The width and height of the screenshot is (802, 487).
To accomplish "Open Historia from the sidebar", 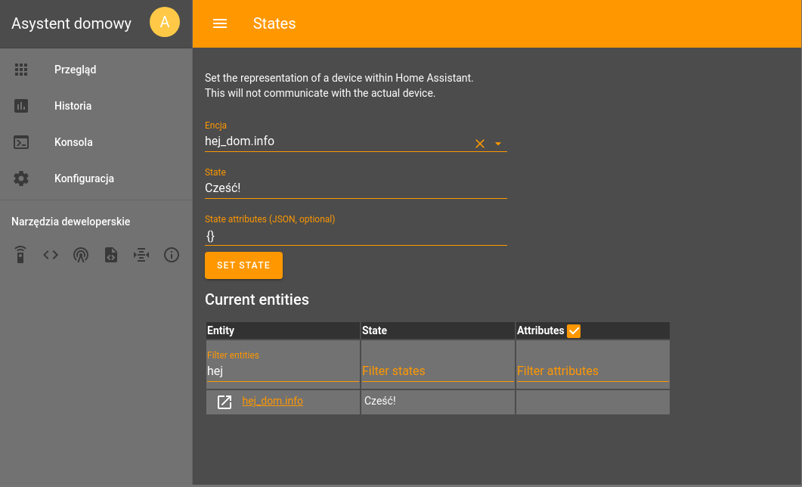I will pyautogui.click(x=73, y=106).
